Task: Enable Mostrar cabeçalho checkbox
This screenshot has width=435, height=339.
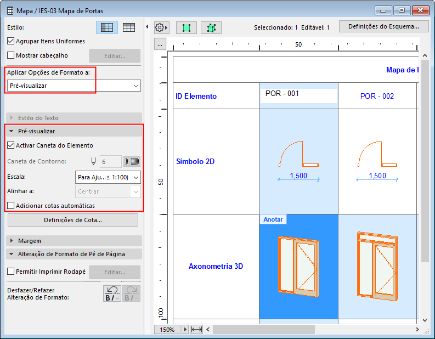Action: pyautogui.click(x=10, y=55)
